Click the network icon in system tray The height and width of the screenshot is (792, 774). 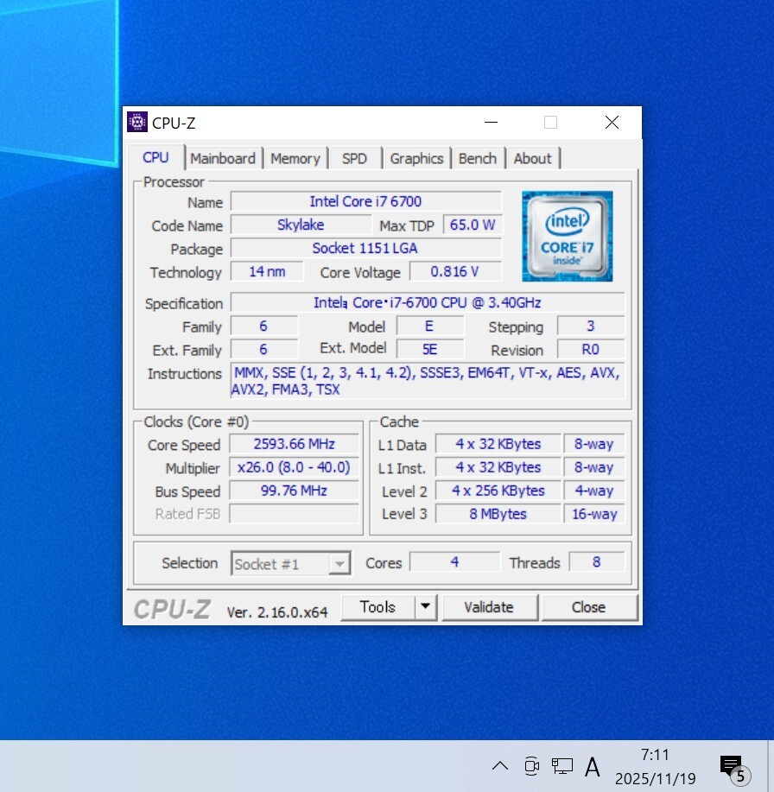click(x=562, y=765)
